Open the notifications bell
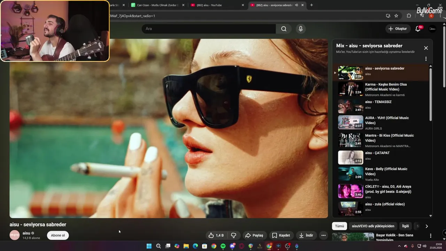 [418, 29]
